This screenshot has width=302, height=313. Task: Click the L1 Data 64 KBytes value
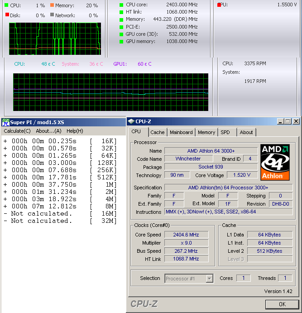pyautogui.click(x=270, y=235)
